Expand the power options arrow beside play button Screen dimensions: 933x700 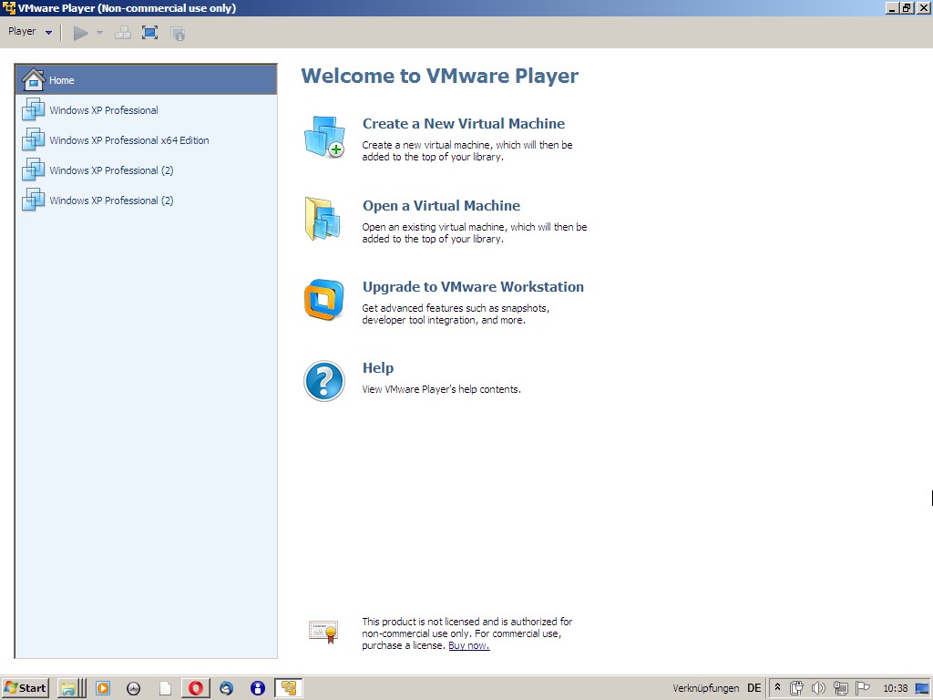[x=100, y=33]
